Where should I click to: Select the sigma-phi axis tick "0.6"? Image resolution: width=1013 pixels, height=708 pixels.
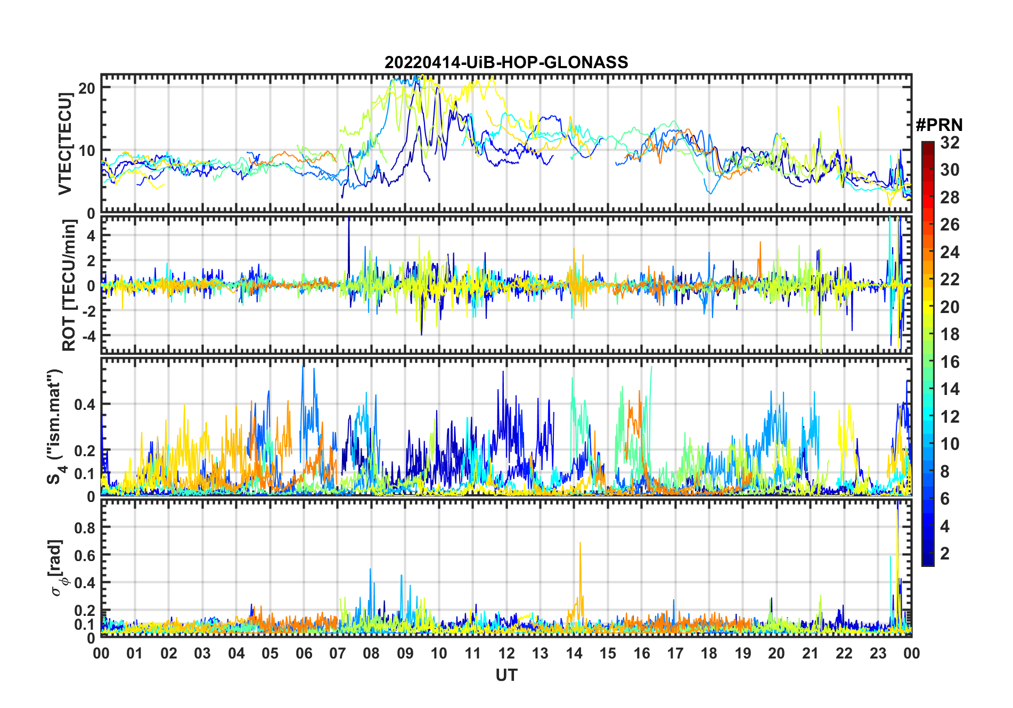pyautogui.click(x=85, y=555)
